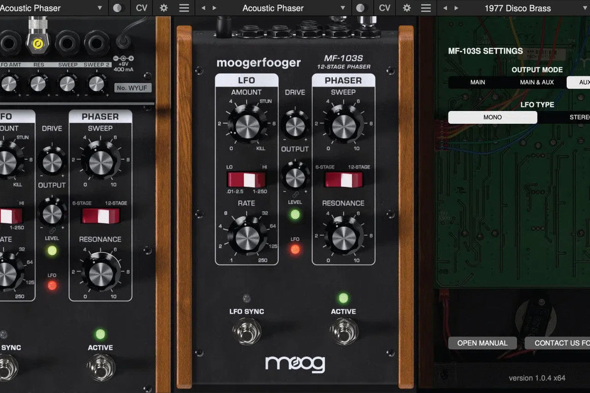The height and width of the screenshot is (393, 590).
Task: Switch output mode to AUX
Action: (x=583, y=82)
